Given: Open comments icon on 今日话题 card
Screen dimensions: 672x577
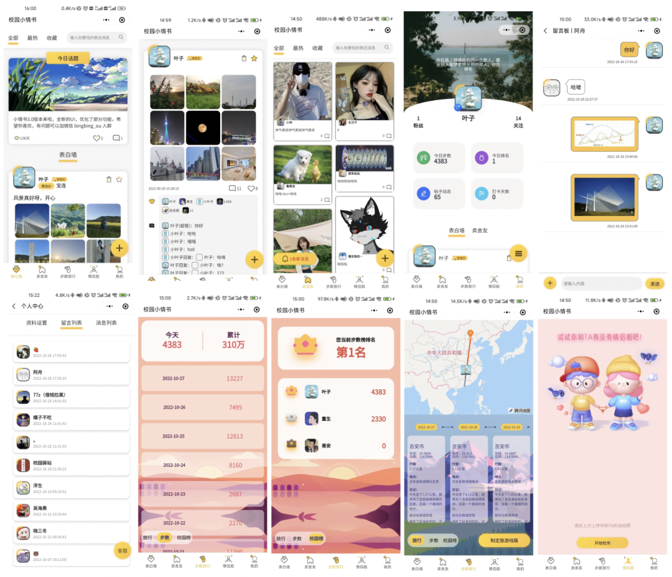Looking at the screenshot, I should (x=116, y=138).
